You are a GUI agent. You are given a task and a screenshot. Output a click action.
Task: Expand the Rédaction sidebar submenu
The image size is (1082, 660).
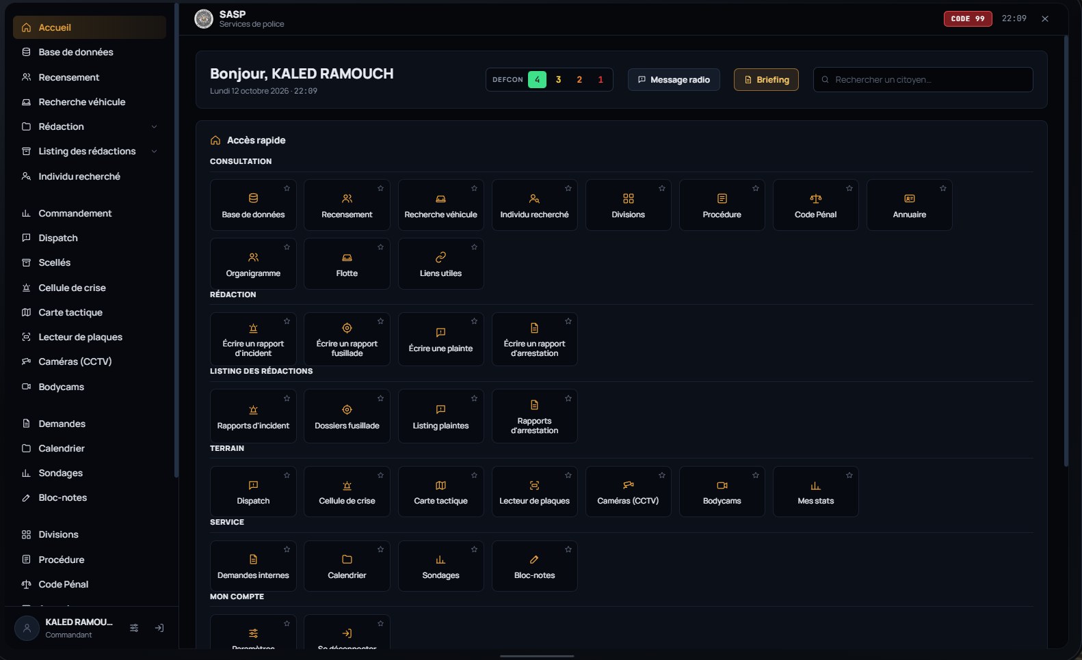click(154, 126)
